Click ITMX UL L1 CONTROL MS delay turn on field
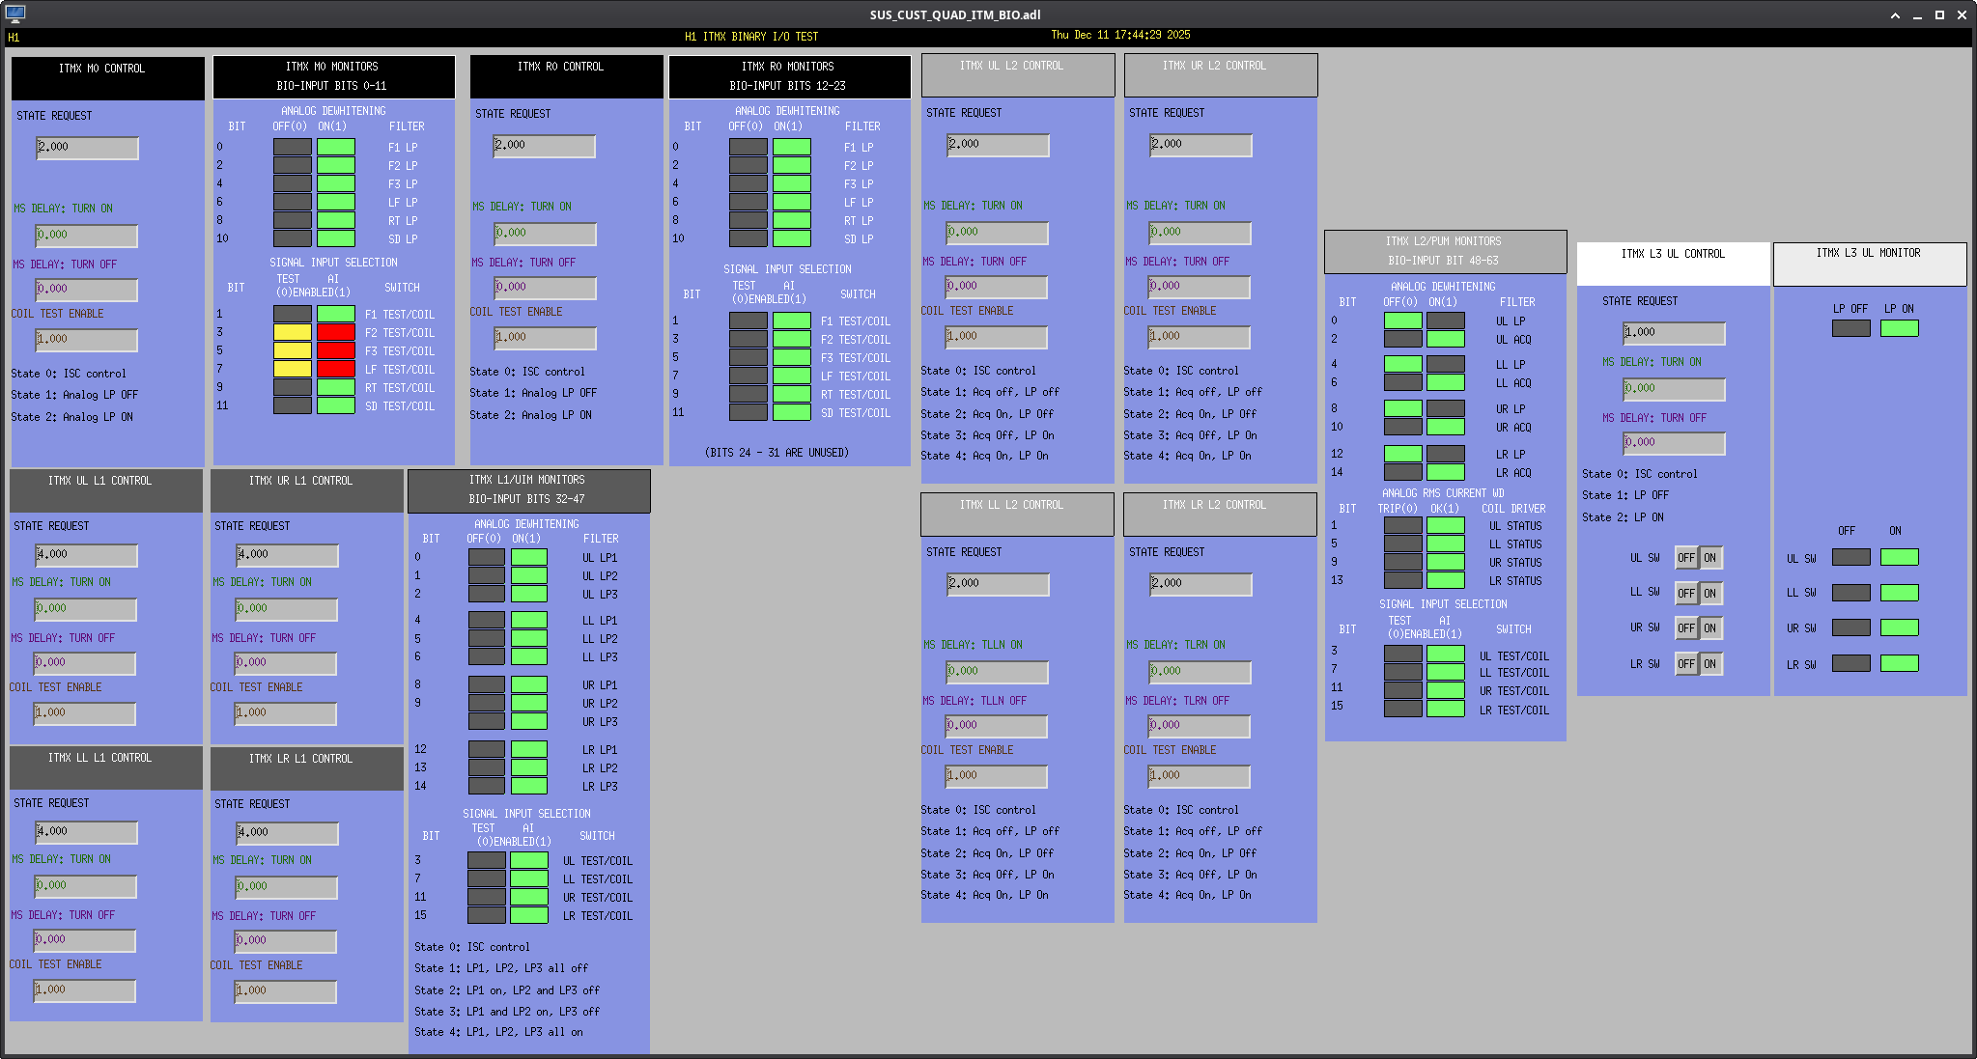Viewport: 1977px width, 1059px height. click(x=85, y=609)
